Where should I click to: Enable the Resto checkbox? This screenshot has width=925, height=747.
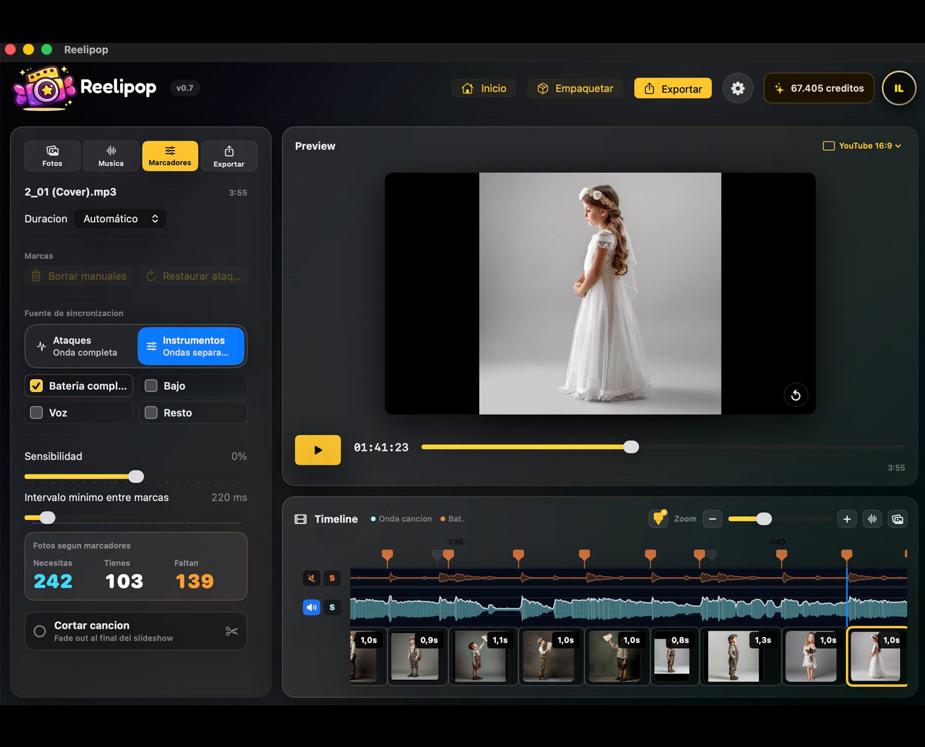(x=151, y=413)
